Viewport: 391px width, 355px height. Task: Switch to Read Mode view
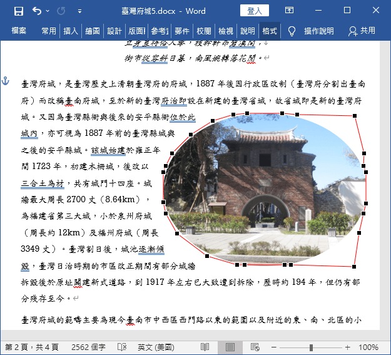205,347
